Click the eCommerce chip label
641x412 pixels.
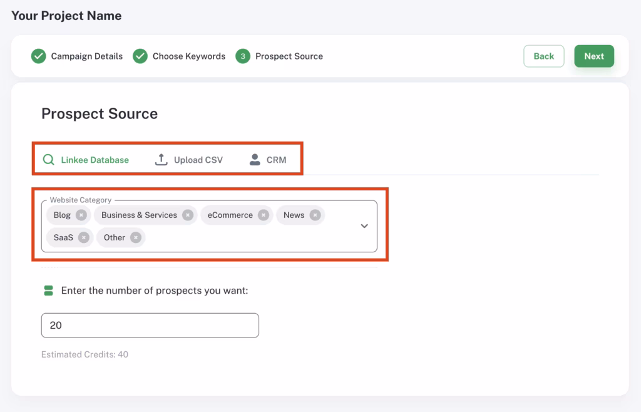click(x=230, y=215)
